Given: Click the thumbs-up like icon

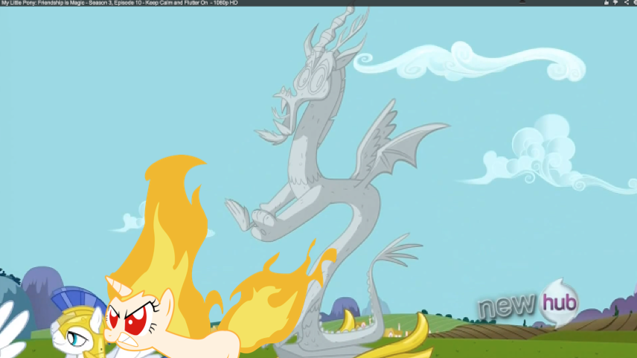Looking at the screenshot, I should (x=606, y=2).
